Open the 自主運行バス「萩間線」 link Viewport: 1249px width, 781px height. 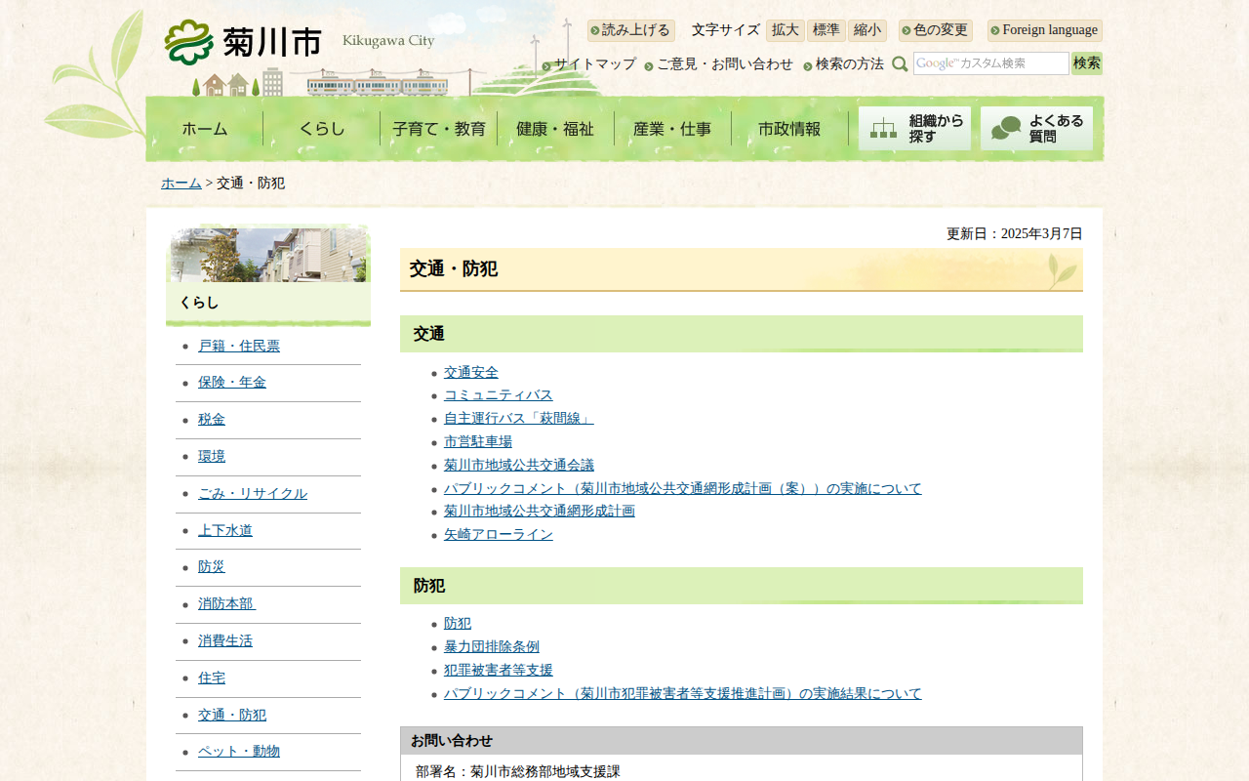[519, 419]
